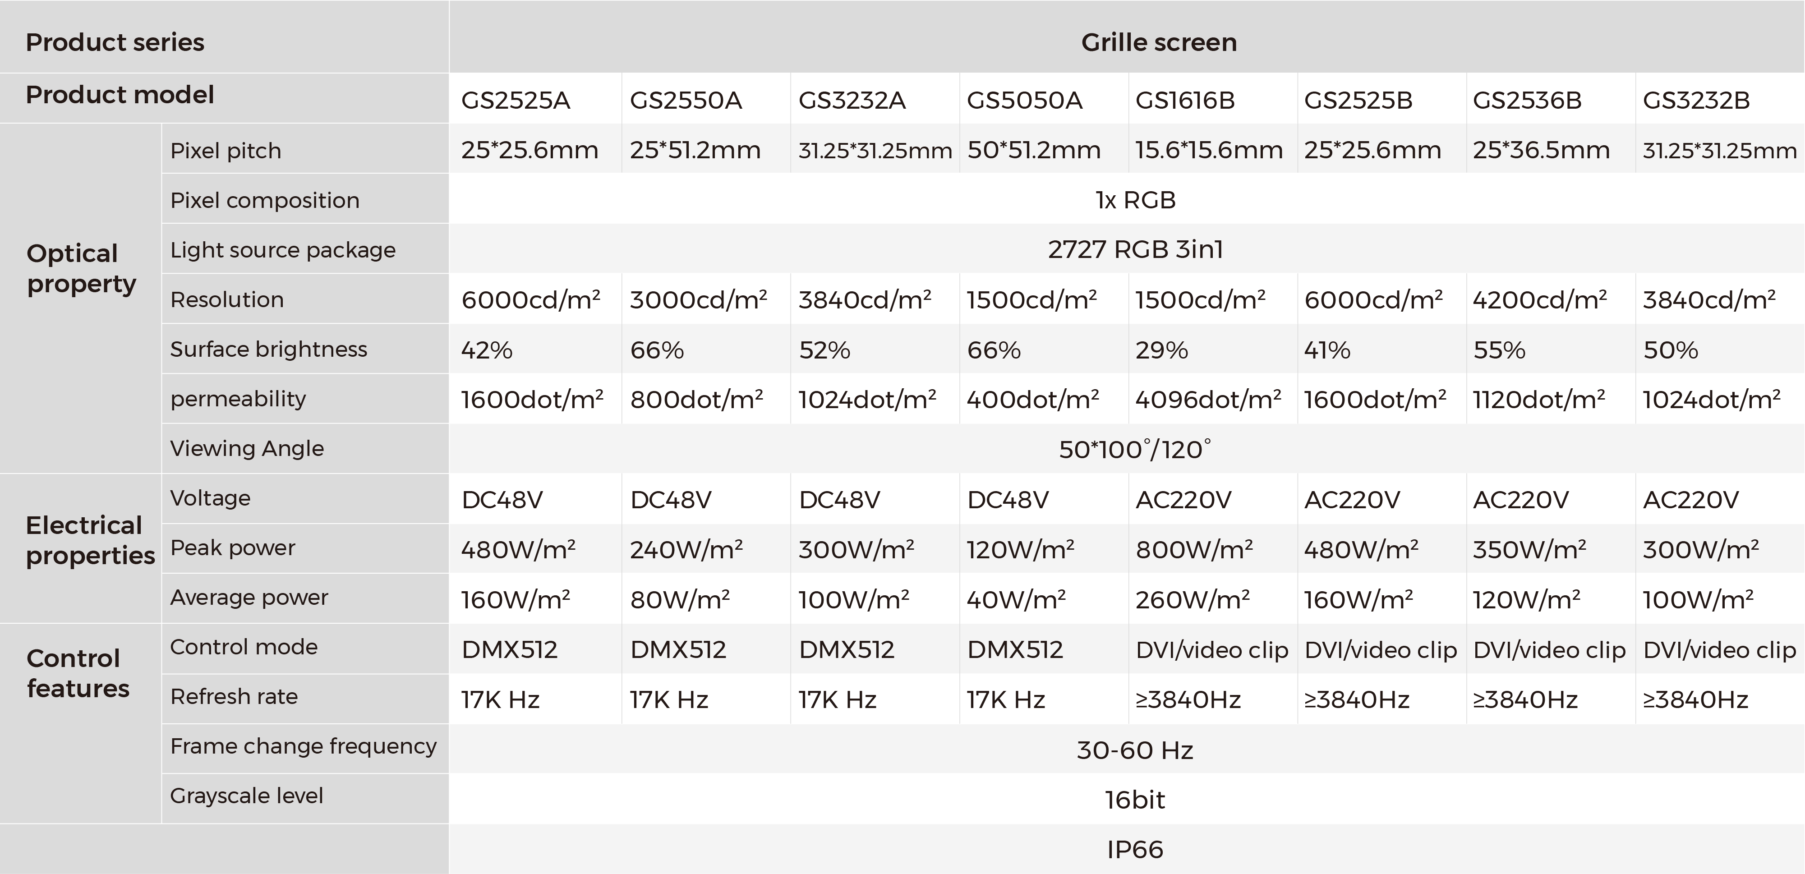The image size is (1805, 874).
Task: Select the IP66 rating cell
Action: click(x=1135, y=850)
